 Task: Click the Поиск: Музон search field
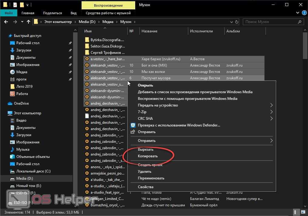(270, 22)
